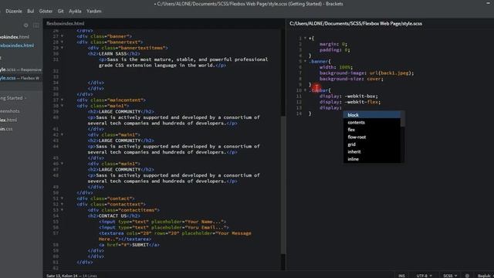The image size is (494, 278).
Task: Choose 'contents' from the hint list
Action: pos(372,122)
